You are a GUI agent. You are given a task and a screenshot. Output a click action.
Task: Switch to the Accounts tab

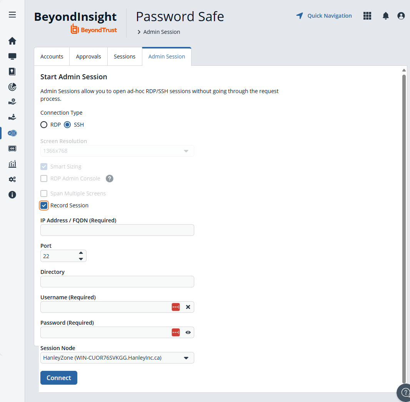(x=52, y=57)
